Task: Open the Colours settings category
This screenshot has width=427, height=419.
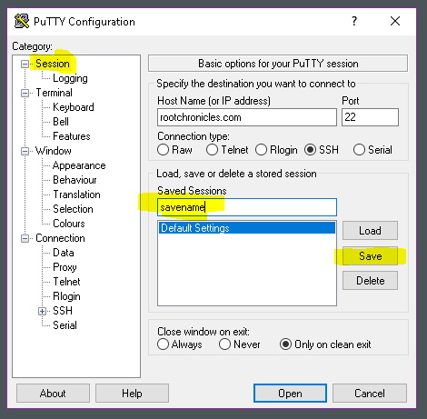Action: (x=69, y=224)
